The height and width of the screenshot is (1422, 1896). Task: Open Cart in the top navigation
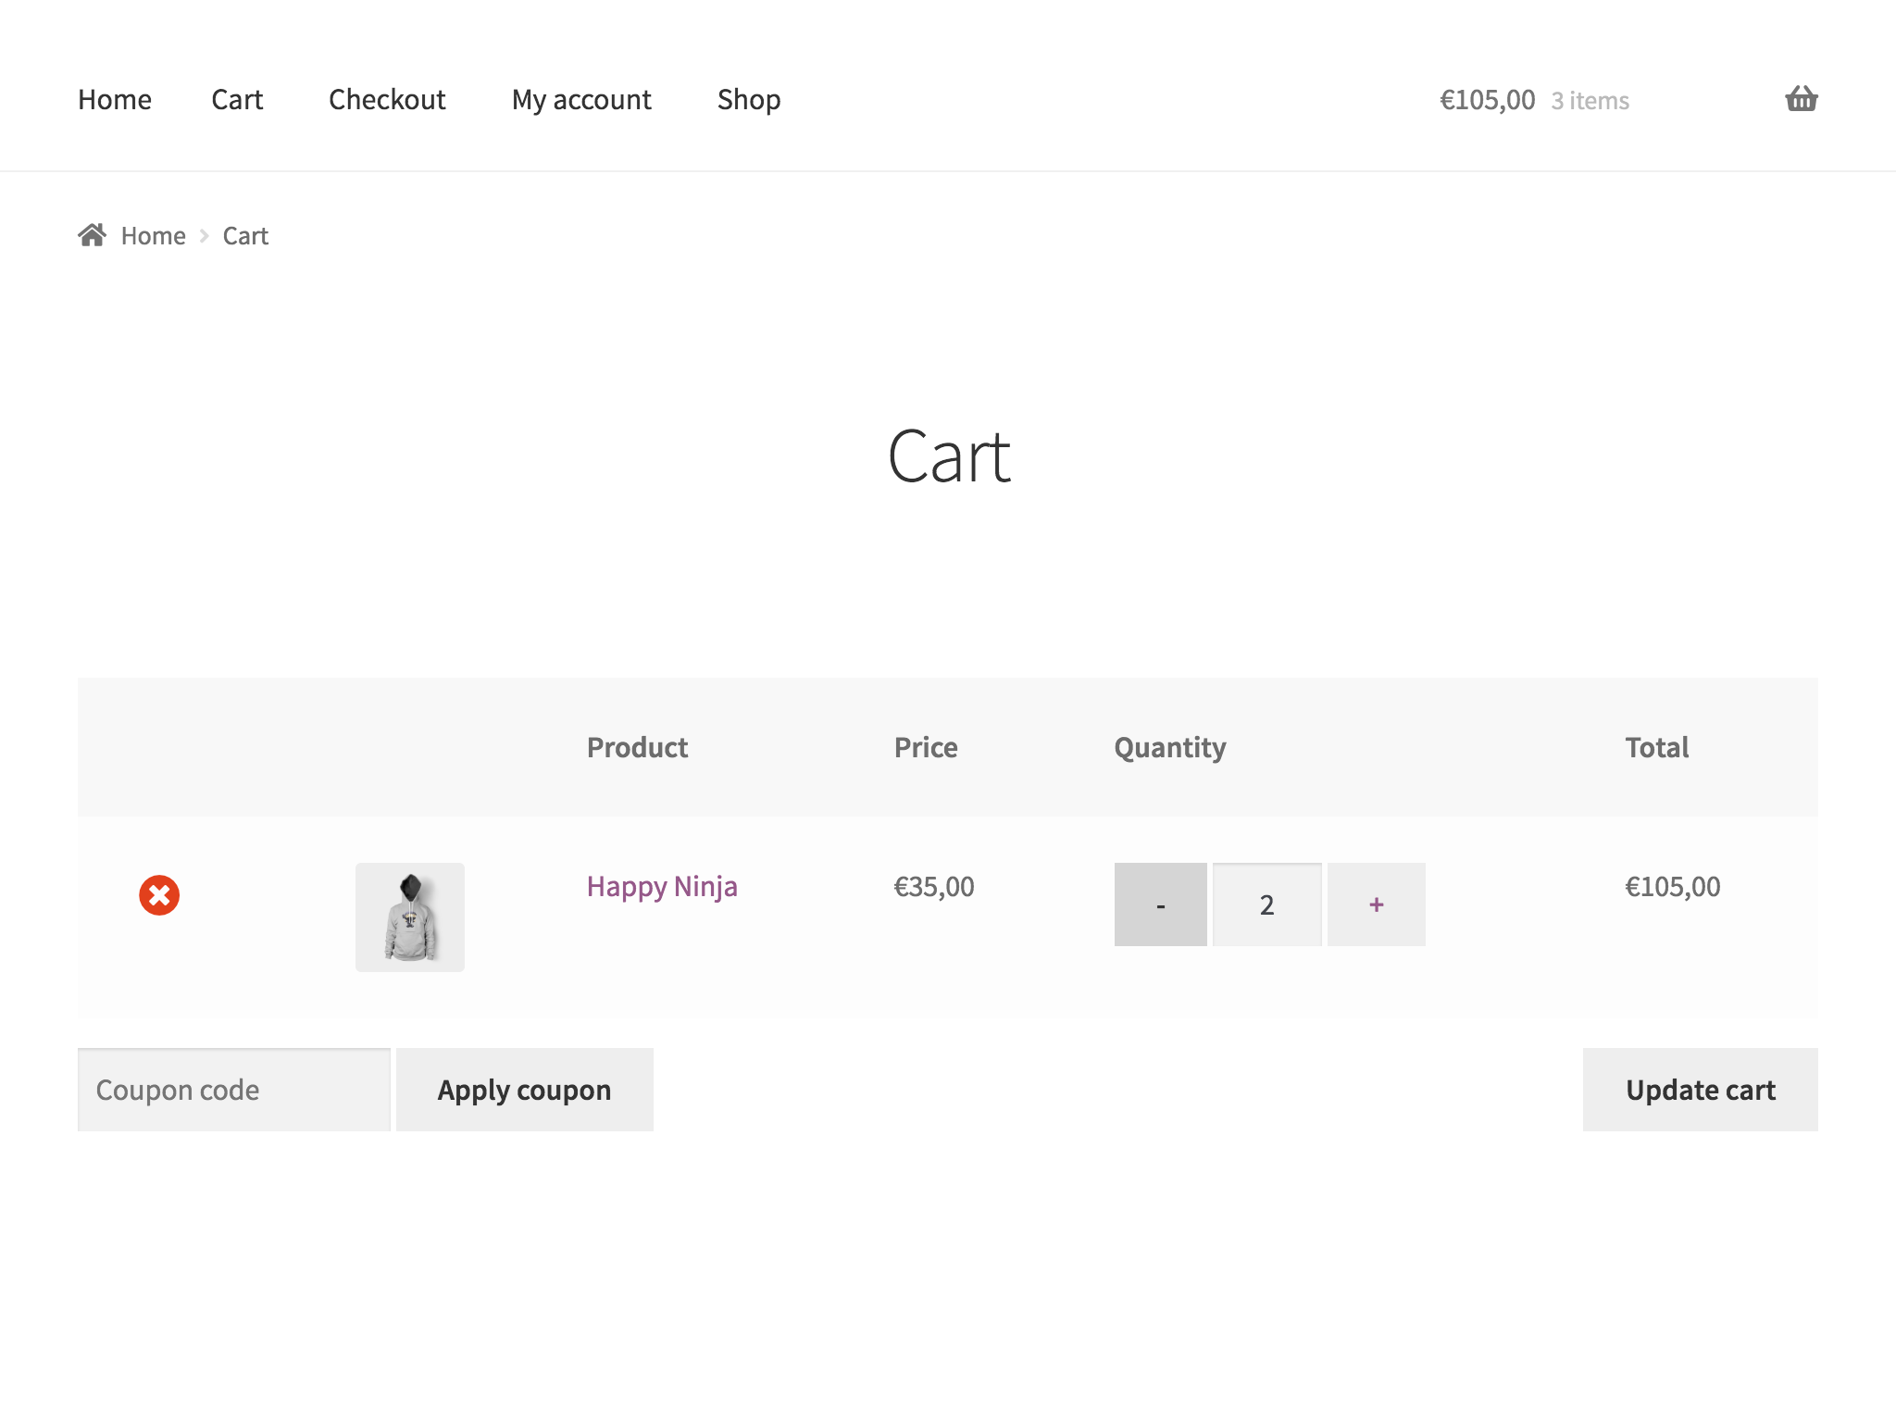(237, 99)
